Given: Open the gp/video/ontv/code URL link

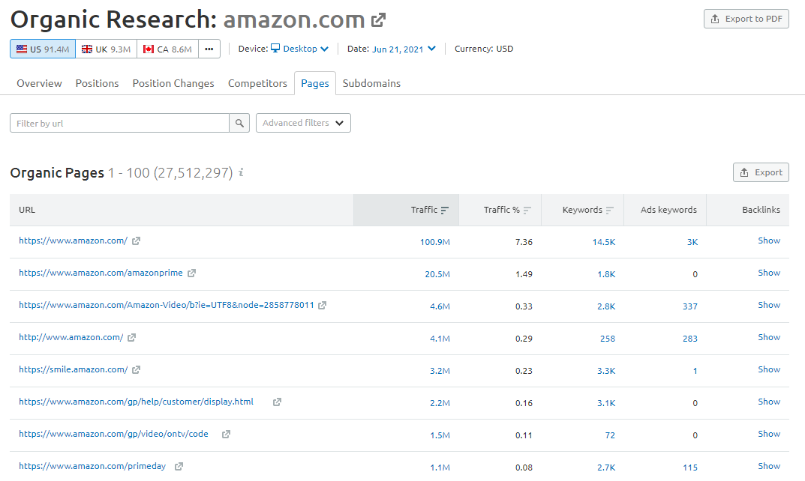Looking at the screenshot, I should [113, 434].
